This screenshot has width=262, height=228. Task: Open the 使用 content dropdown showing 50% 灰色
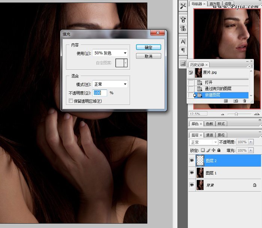(x=110, y=53)
